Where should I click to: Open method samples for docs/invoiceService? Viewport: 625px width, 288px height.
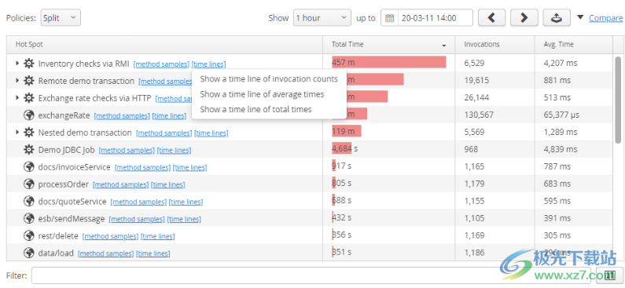pyautogui.click(x=143, y=167)
